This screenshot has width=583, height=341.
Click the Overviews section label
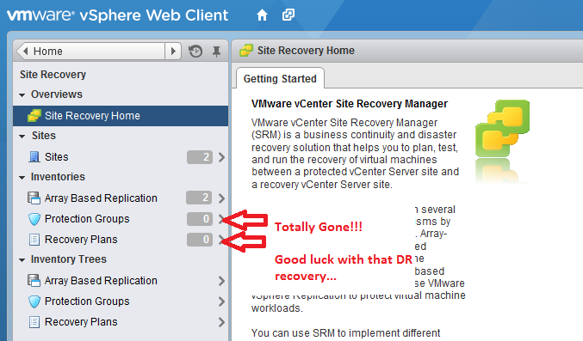click(57, 94)
